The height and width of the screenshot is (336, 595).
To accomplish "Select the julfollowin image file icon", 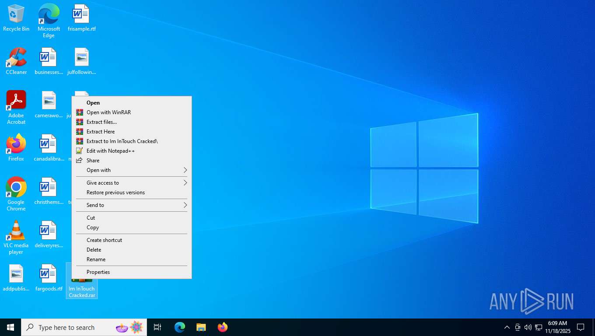I will click(x=81, y=61).
